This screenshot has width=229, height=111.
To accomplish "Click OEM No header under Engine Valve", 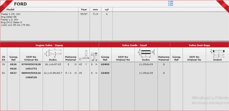I will pos(31,58).
